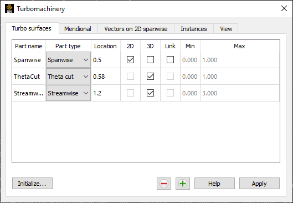Image resolution: width=293 pixels, height=203 pixels.
Task: Click the Location value 0.5 field
Action: pyautogui.click(x=106, y=60)
